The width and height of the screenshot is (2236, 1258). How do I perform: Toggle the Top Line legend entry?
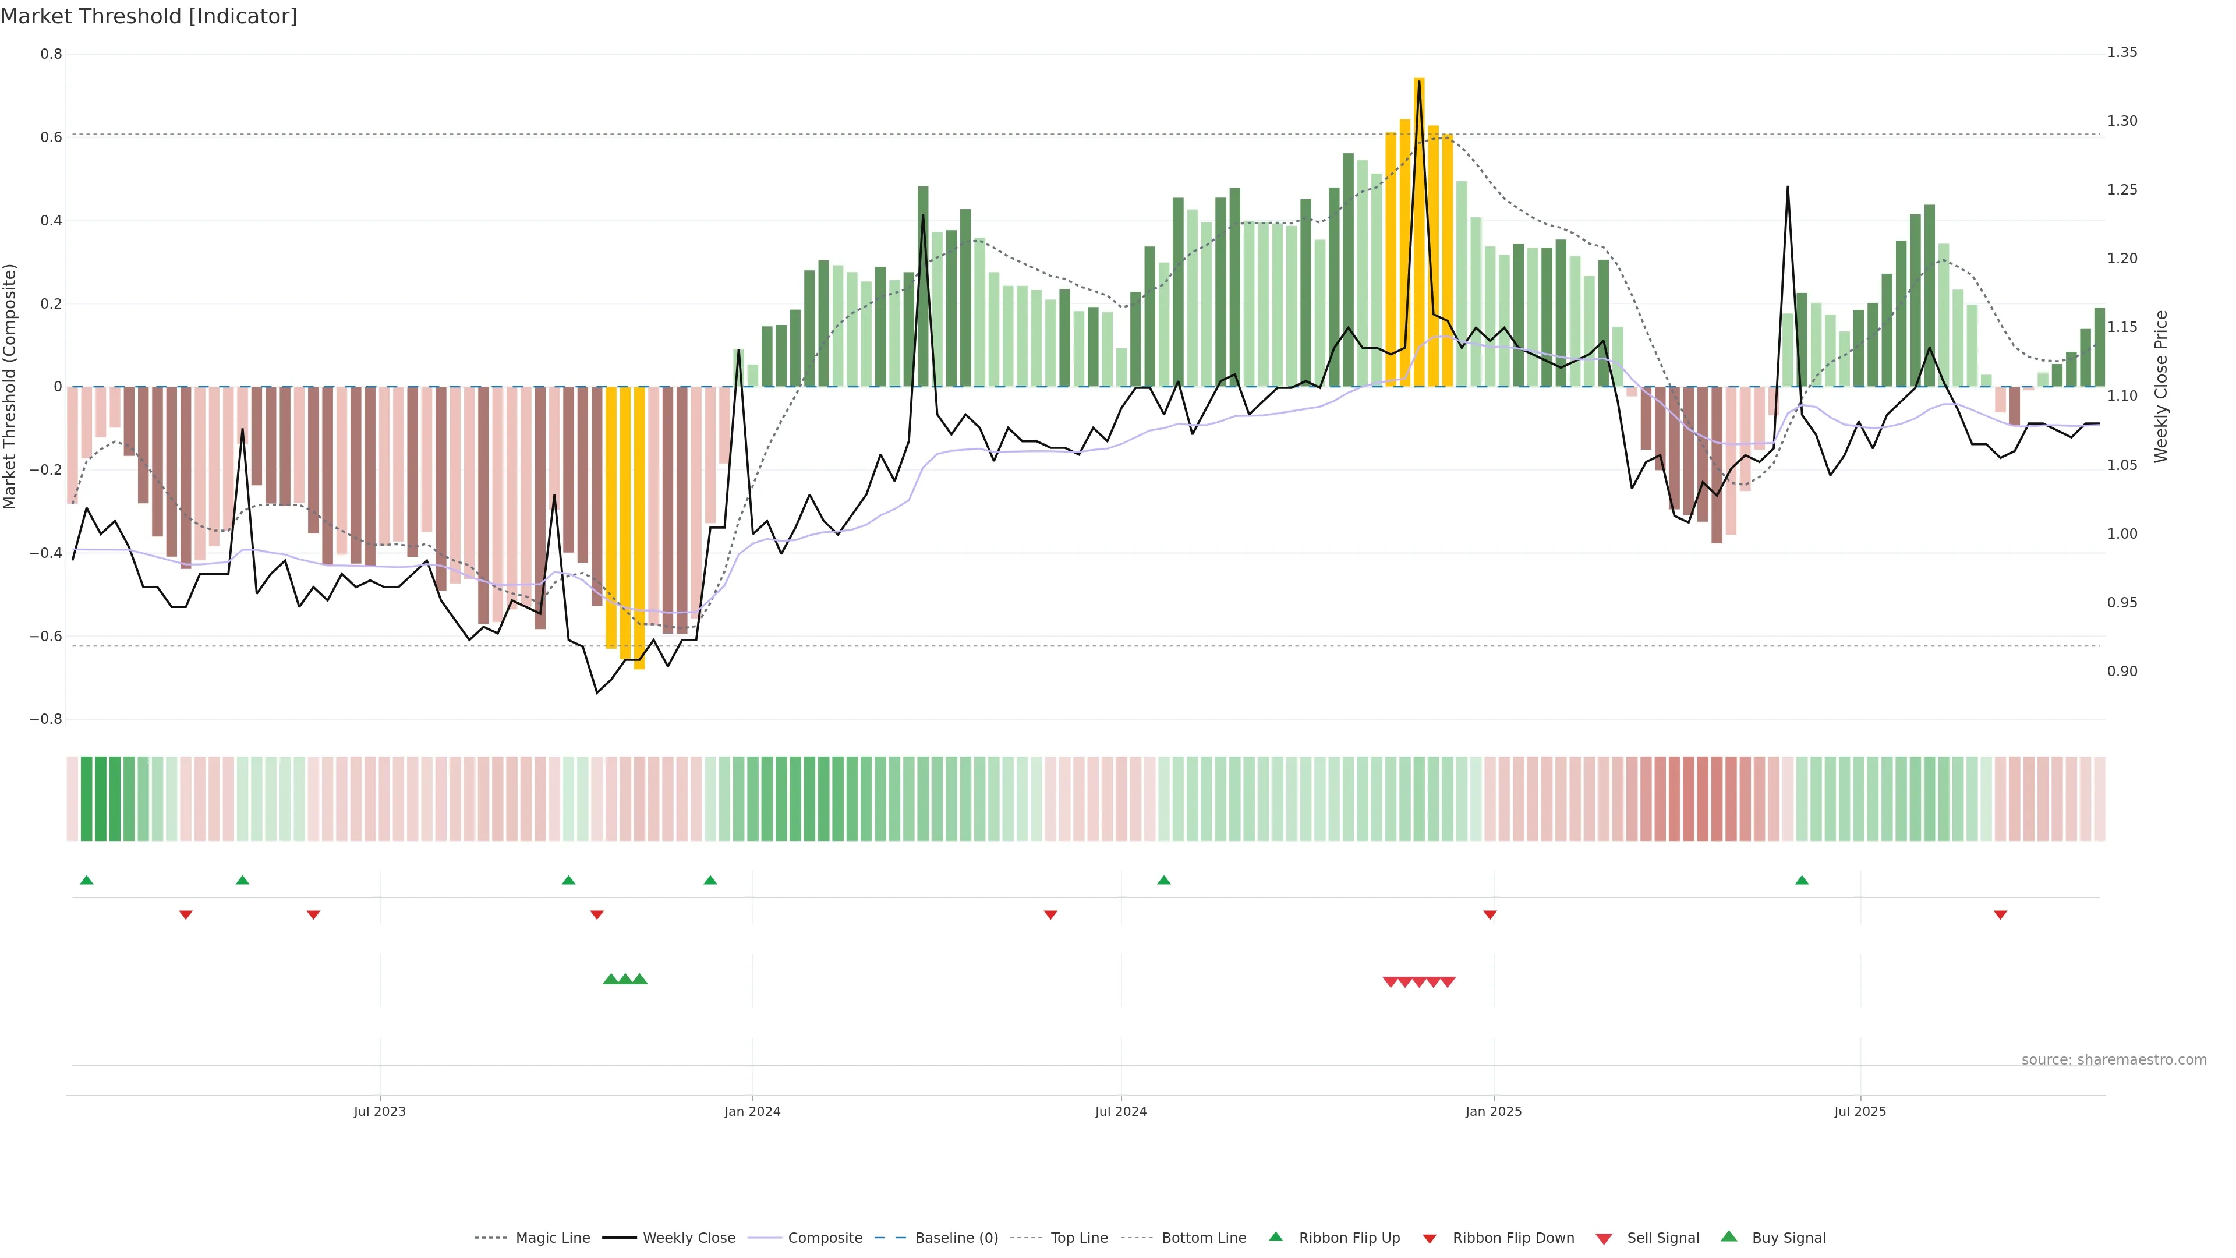(1079, 1238)
